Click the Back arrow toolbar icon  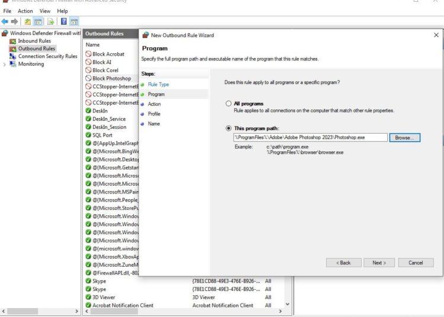click(5, 21)
